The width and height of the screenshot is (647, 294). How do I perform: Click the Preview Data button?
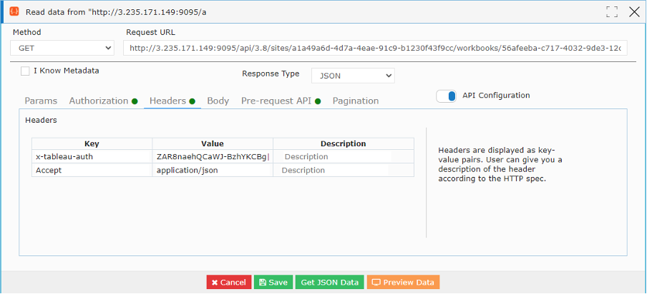coord(403,282)
